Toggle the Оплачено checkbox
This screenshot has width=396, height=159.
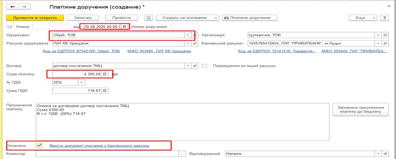click(39, 145)
